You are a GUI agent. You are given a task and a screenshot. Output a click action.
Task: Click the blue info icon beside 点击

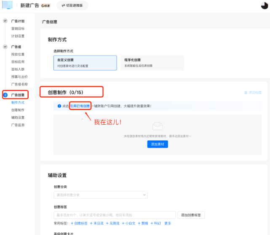tap(59, 106)
